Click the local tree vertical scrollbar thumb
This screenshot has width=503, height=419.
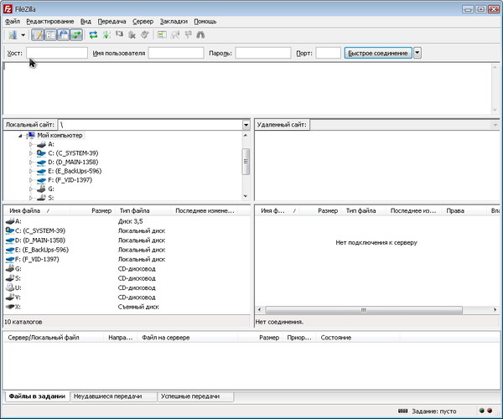coord(246,162)
